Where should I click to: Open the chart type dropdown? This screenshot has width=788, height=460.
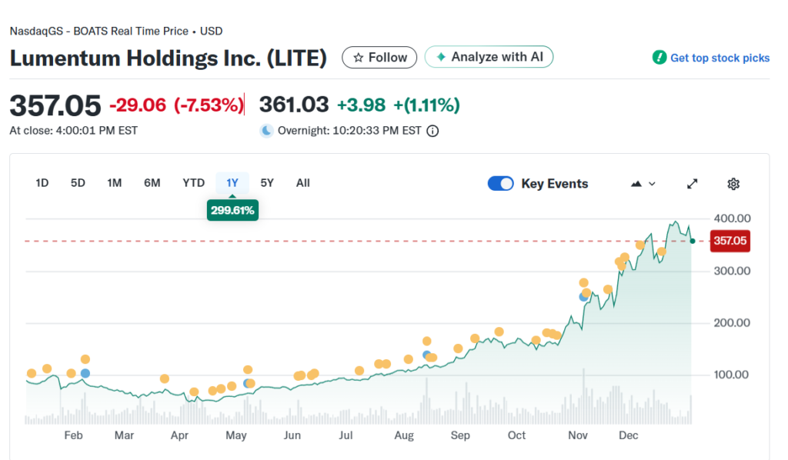pyautogui.click(x=643, y=184)
